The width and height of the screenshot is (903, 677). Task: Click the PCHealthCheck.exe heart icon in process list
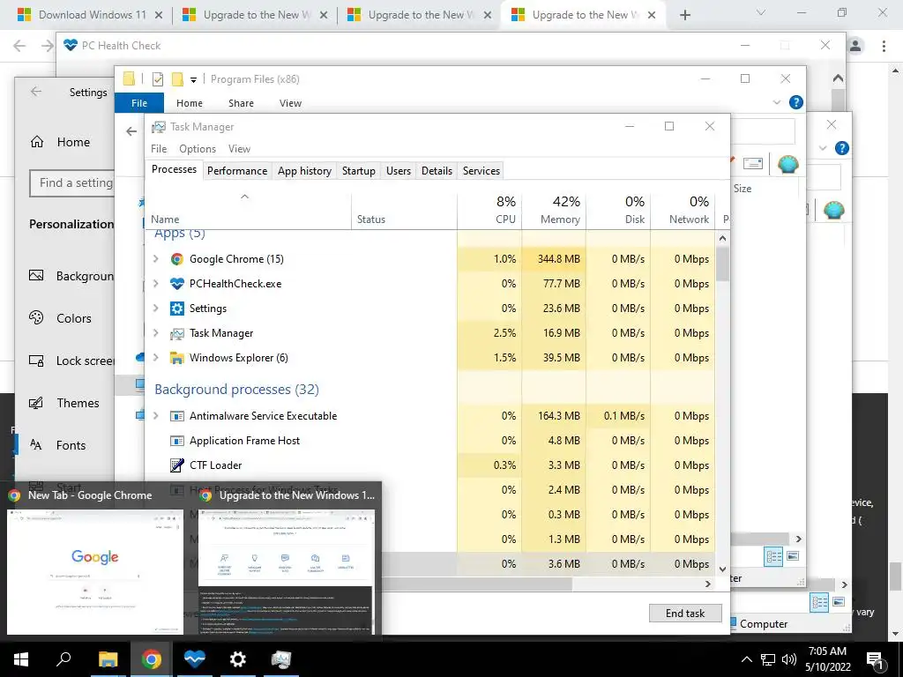pyautogui.click(x=176, y=284)
